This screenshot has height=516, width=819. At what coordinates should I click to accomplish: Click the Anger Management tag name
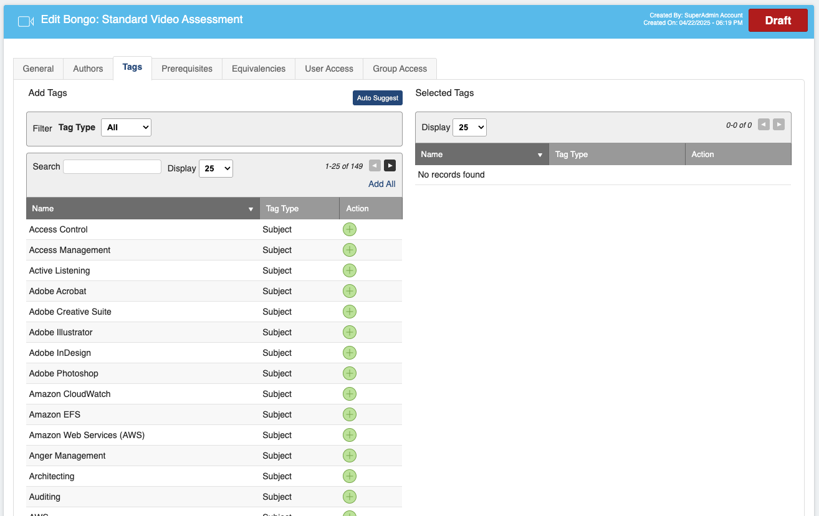67,456
